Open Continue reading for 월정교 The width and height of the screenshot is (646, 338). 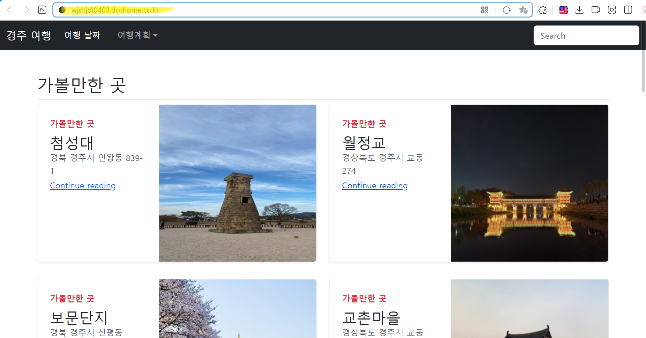pyautogui.click(x=375, y=186)
